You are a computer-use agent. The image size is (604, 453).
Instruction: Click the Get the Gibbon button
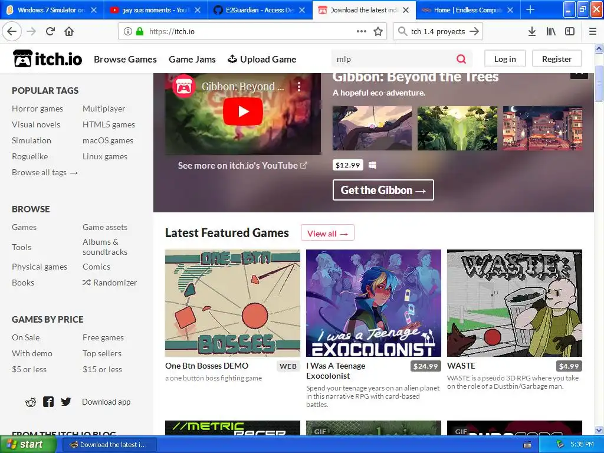click(383, 190)
